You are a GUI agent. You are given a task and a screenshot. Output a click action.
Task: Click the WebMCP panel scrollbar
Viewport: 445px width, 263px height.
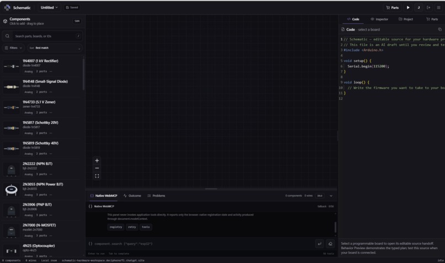[336, 227]
